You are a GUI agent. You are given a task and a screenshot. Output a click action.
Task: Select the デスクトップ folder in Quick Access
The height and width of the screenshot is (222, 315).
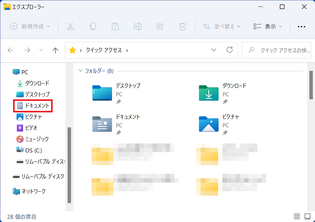click(117, 93)
